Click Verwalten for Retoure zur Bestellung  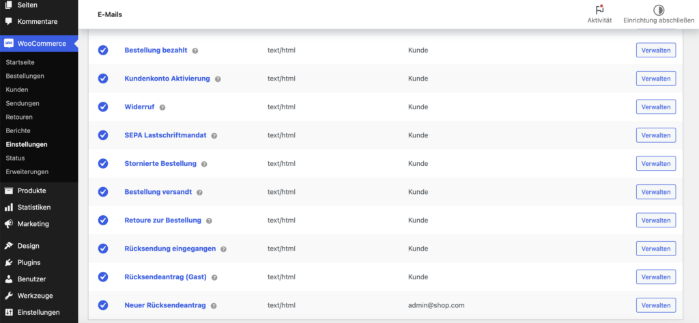656,221
